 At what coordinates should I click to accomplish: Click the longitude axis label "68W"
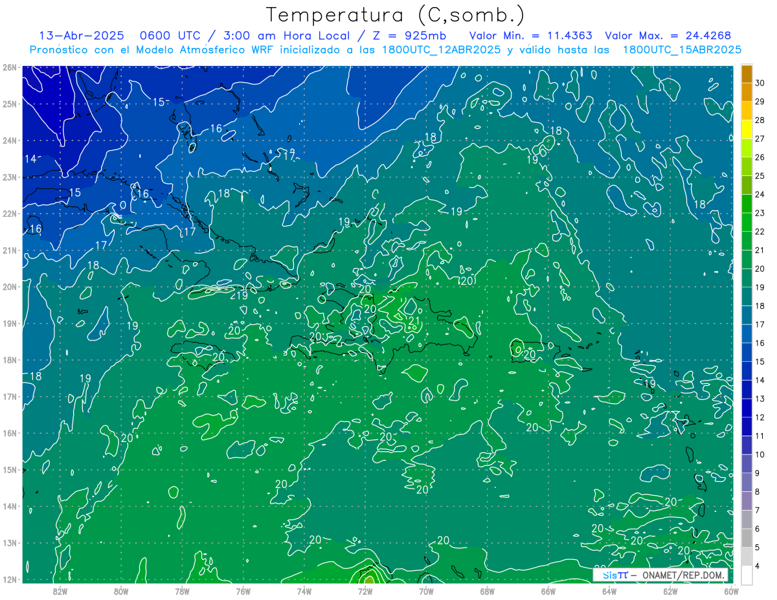pyautogui.click(x=487, y=591)
